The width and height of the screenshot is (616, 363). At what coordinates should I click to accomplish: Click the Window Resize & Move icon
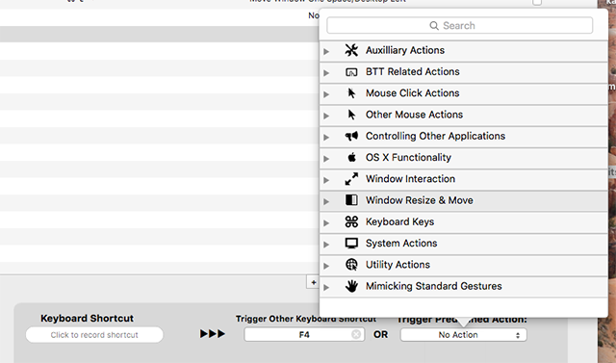click(351, 200)
